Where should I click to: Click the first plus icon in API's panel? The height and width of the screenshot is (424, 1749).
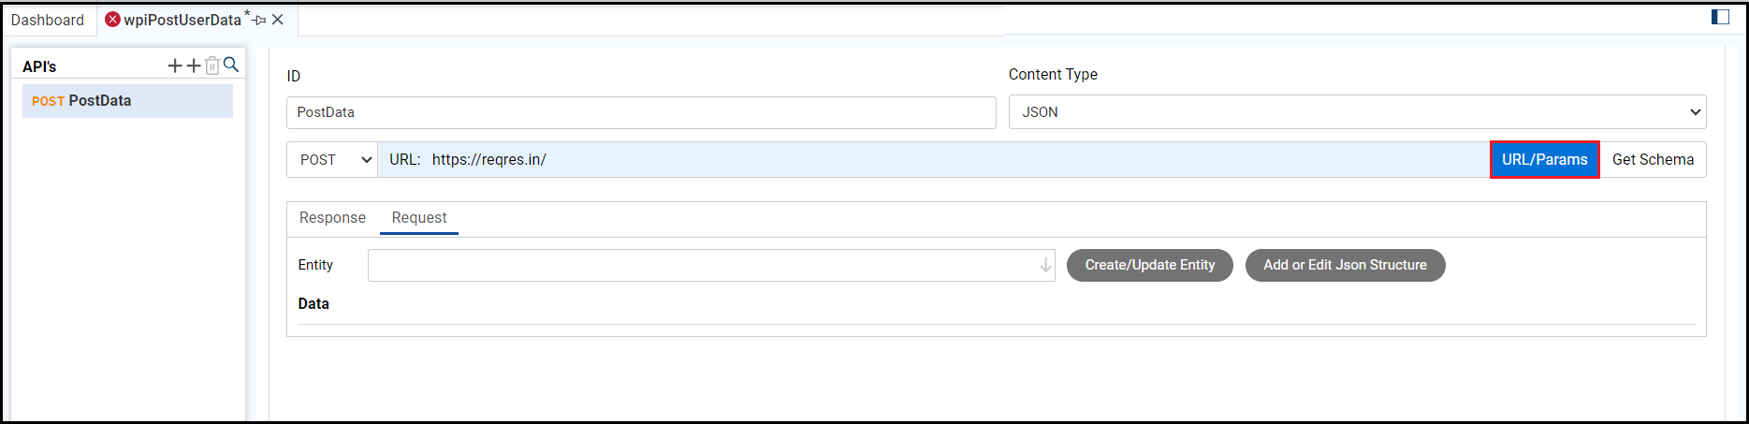click(x=175, y=66)
